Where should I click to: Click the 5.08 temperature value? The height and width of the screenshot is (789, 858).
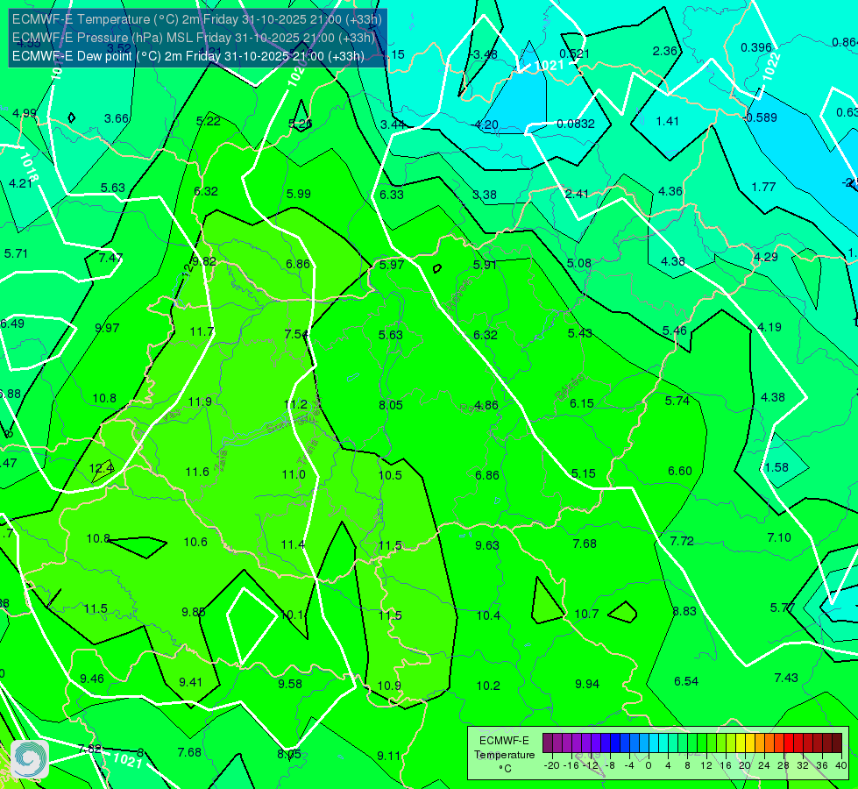[579, 264]
